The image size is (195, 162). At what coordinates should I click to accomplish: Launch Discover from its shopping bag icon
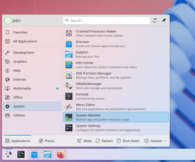point(69,44)
